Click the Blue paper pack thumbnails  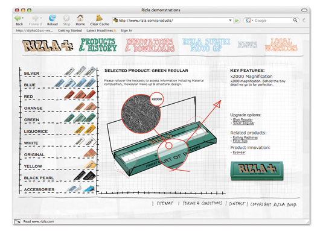[x=75, y=83]
